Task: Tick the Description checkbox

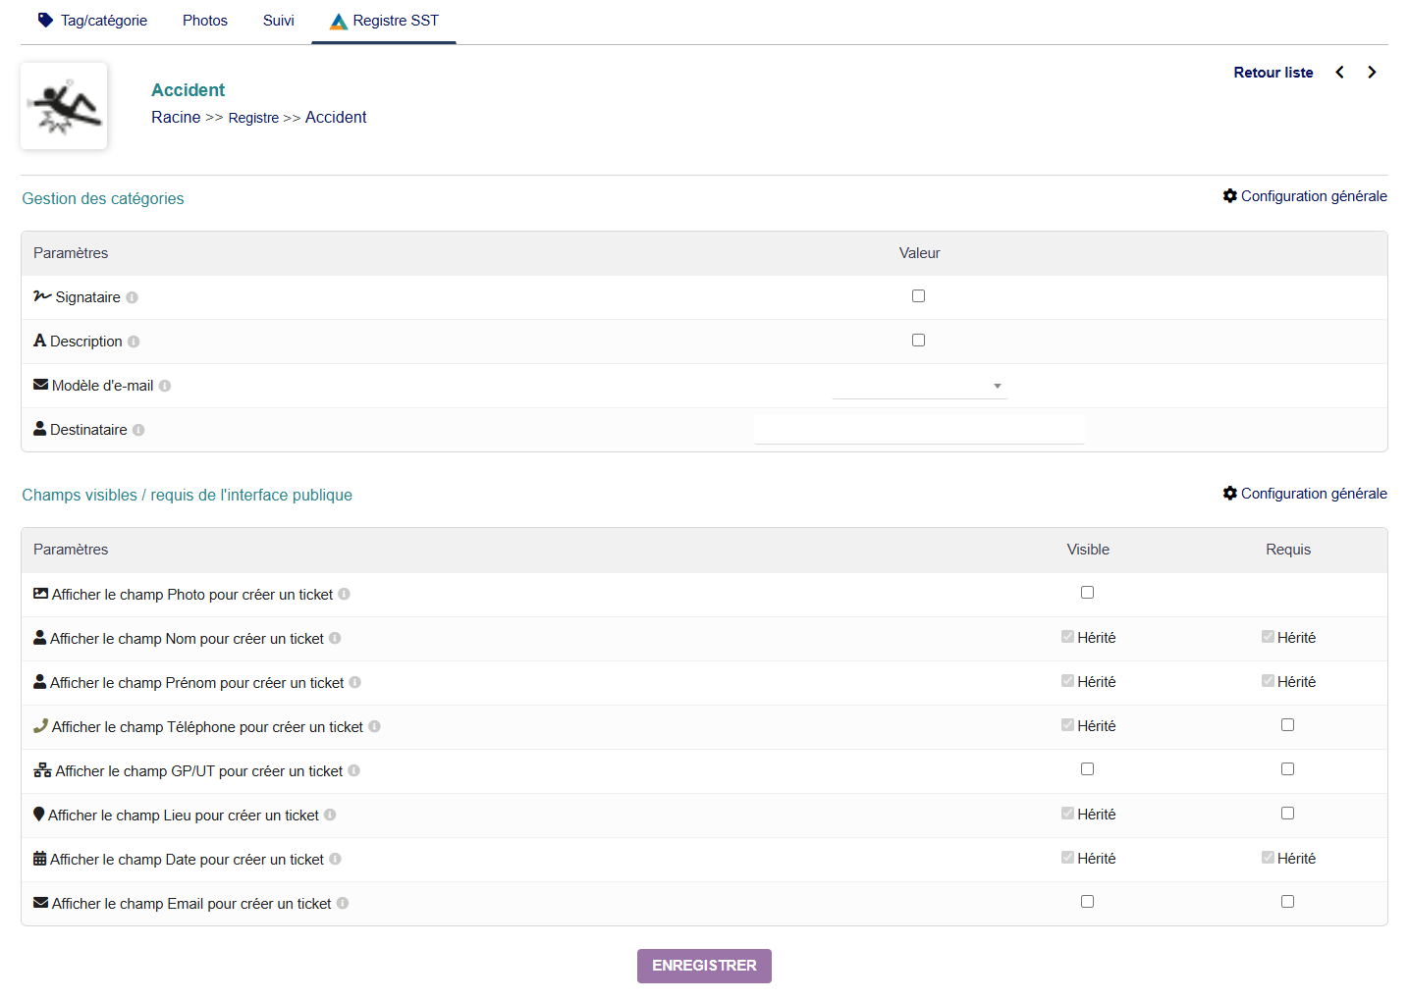Action: coord(918,341)
